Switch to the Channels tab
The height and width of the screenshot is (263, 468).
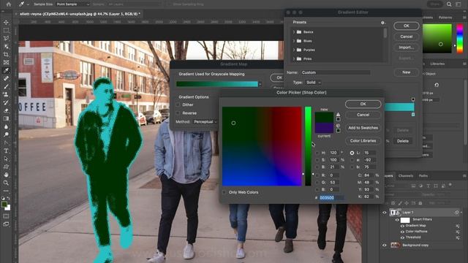tap(406, 175)
